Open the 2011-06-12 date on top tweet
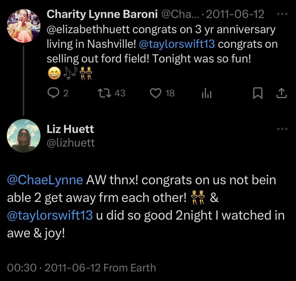Viewport: 296px width, 281px height. tap(235, 14)
